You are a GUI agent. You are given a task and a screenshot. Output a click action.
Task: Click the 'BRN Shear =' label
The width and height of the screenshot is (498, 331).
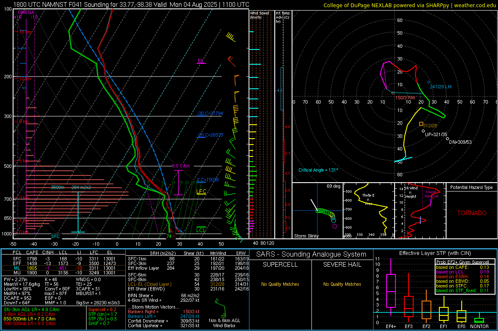tap(140, 295)
